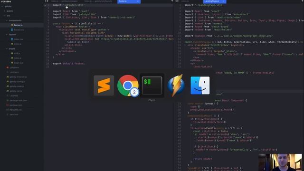Click the git icon beside .gitignore
The image size is (304, 171).
point(8,67)
